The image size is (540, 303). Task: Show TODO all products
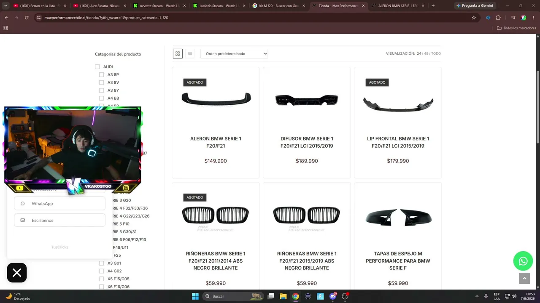point(436,53)
